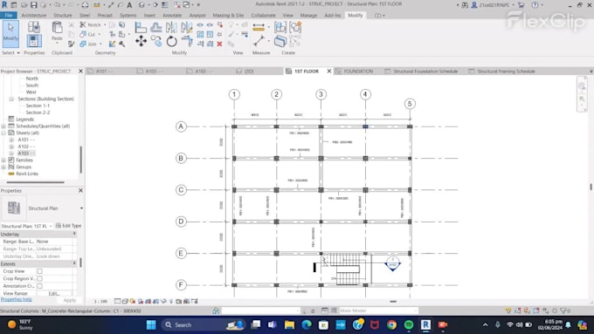Activate the Rotate tool
Viewport: 594px width, 334px height.
[171, 41]
